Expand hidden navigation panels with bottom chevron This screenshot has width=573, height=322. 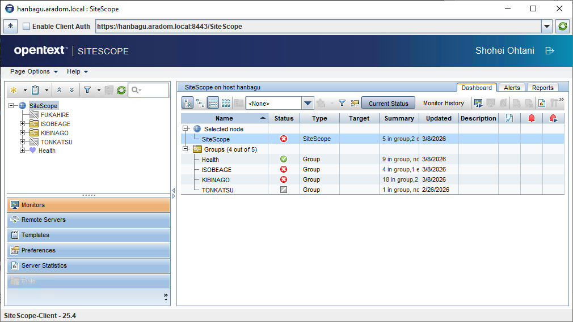click(x=166, y=297)
